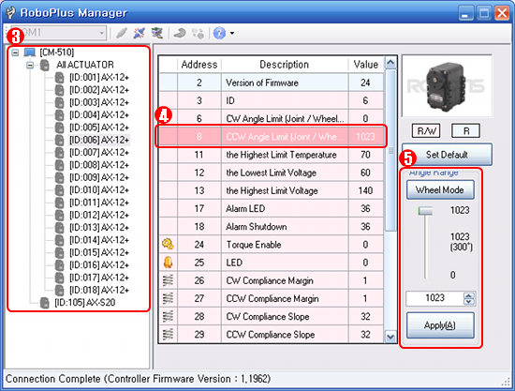
Task: Click the CCW Compliance Margin spring icon
Action: pos(168,298)
